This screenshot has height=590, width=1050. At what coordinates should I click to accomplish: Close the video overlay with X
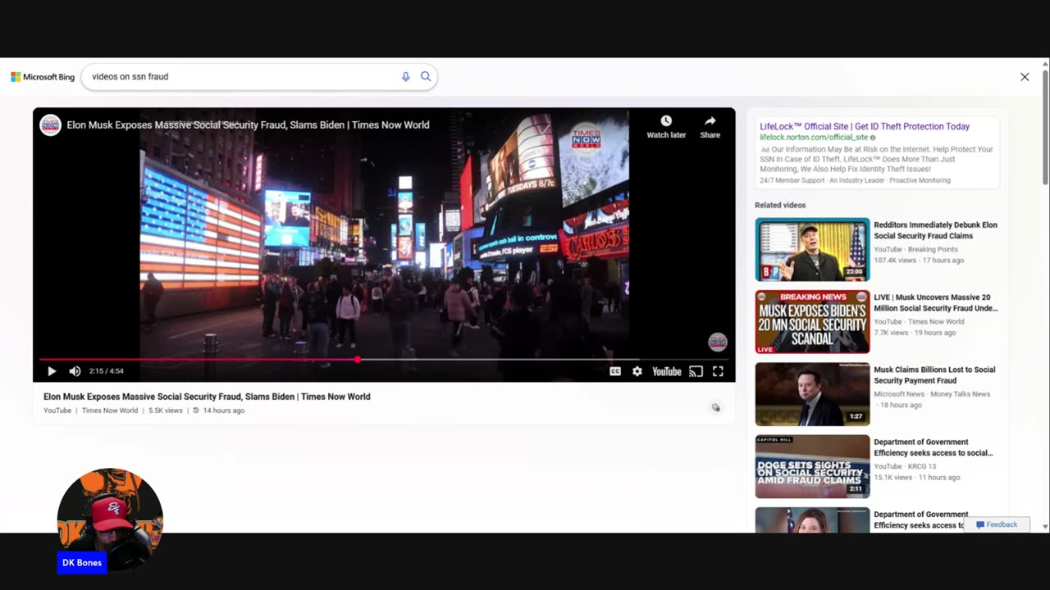[x=1025, y=77]
